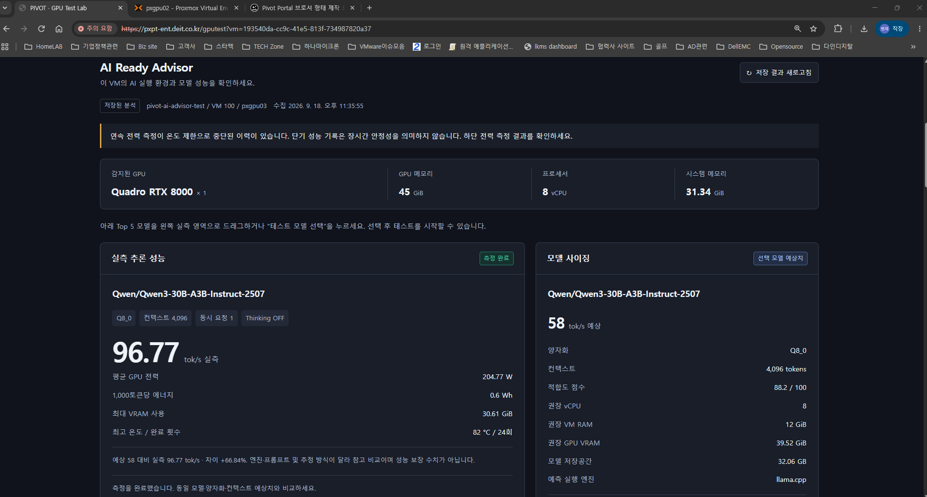Open the 협력사 사이트 bookmark folder
Viewport: 927px width, 497px height.
coord(610,47)
